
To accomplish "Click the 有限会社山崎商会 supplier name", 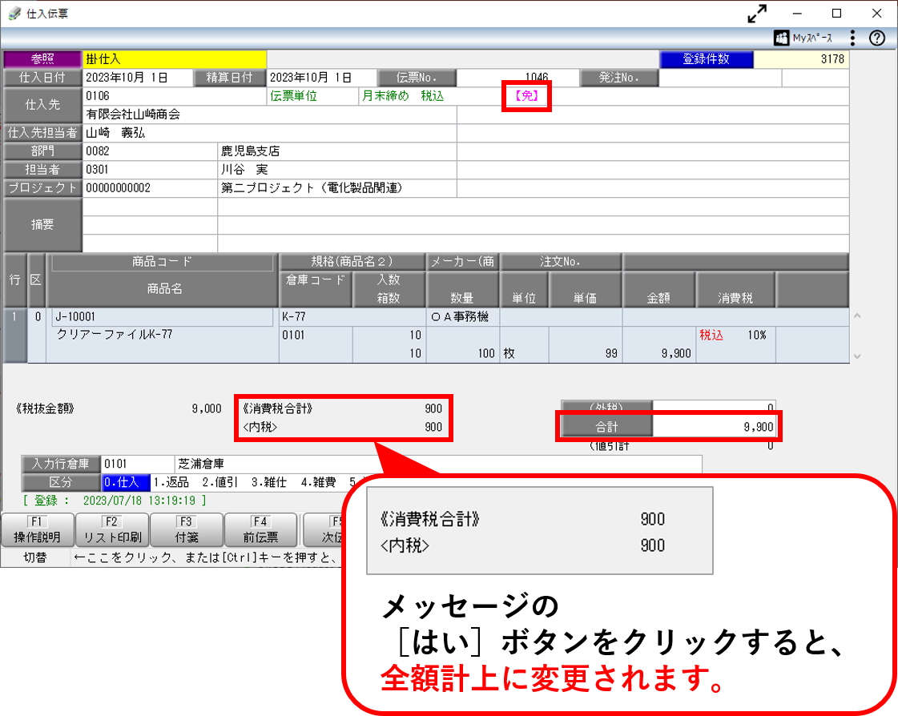I will [x=133, y=114].
